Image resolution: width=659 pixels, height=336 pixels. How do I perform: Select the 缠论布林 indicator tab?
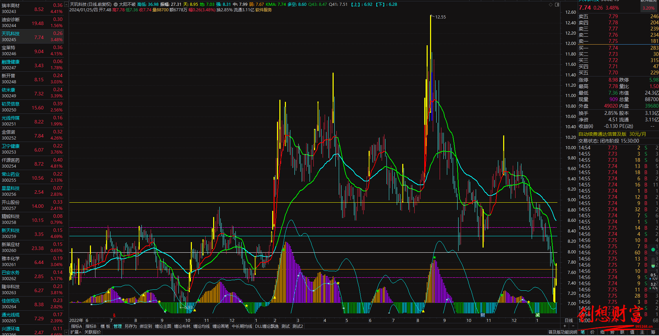182,326
